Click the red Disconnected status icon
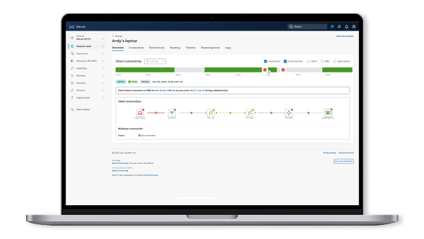Viewport: 424px width, 239px height. tap(139, 135)
